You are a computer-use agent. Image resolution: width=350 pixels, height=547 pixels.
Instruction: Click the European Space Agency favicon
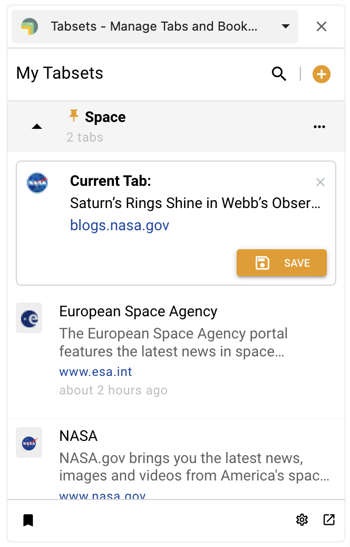(29, 318)
